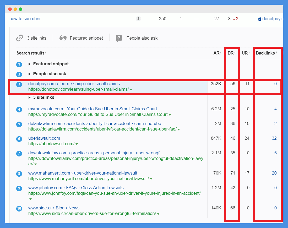Click the SERP features badge showing 3
Viewport: 288px width, 228px height.
(138, 19)
